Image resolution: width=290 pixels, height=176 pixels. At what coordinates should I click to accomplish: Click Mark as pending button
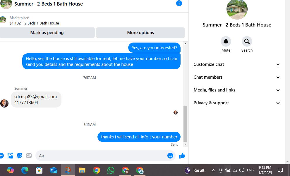click(47, 33)
